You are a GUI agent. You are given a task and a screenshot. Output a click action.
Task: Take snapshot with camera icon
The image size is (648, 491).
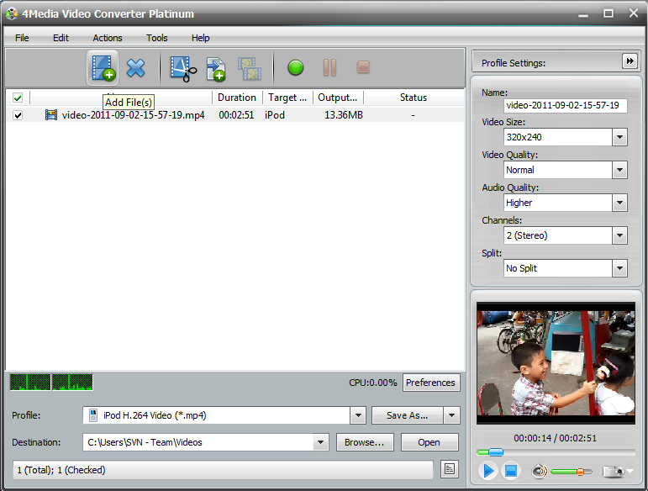tap(614, 471)
